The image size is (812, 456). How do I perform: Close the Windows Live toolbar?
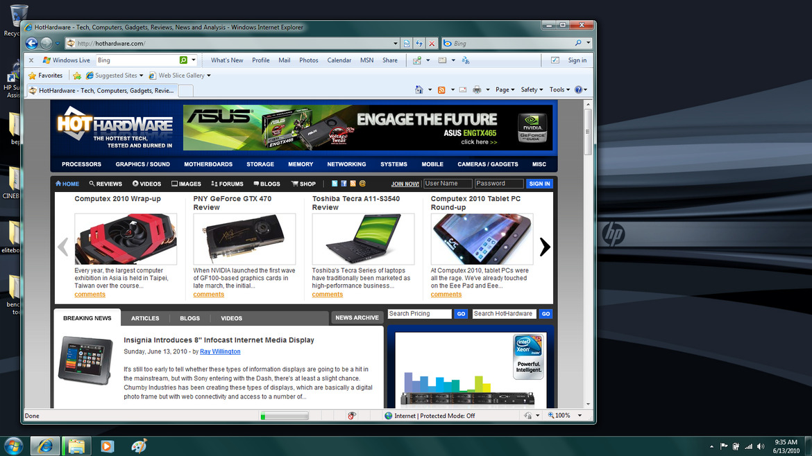tap(31, 60)
